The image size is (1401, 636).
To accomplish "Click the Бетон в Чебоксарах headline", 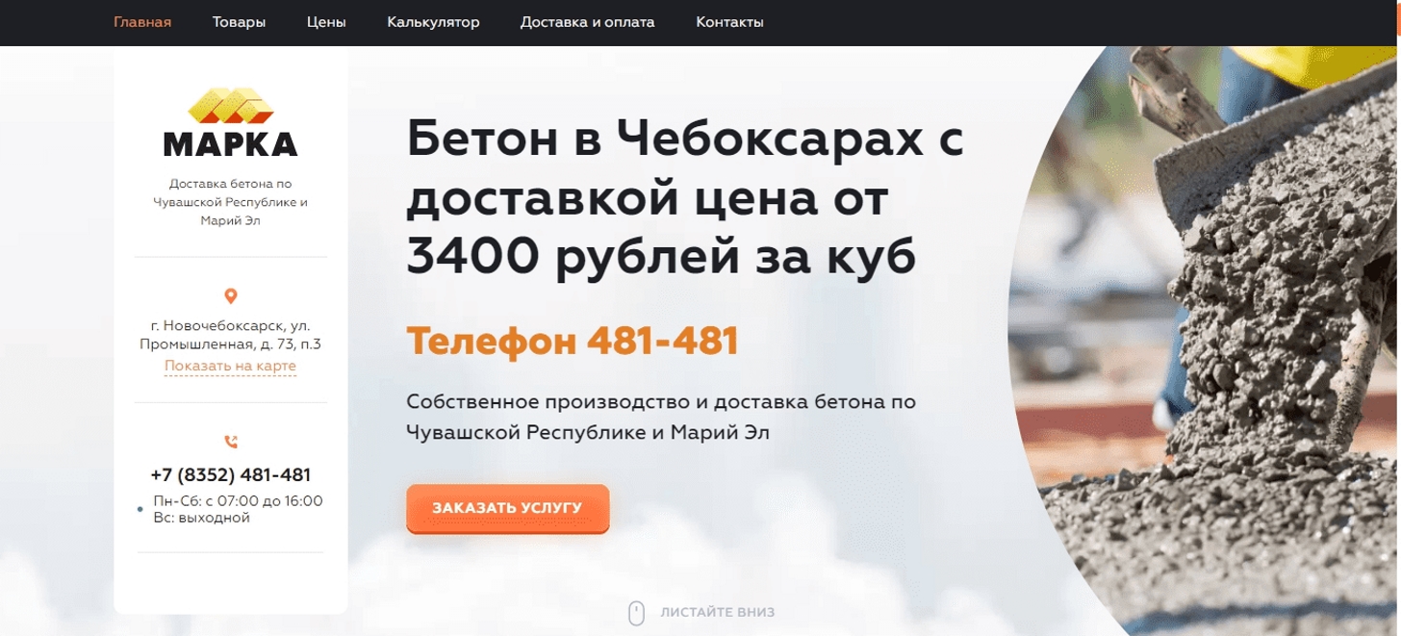I will click(x=685, y=197).
